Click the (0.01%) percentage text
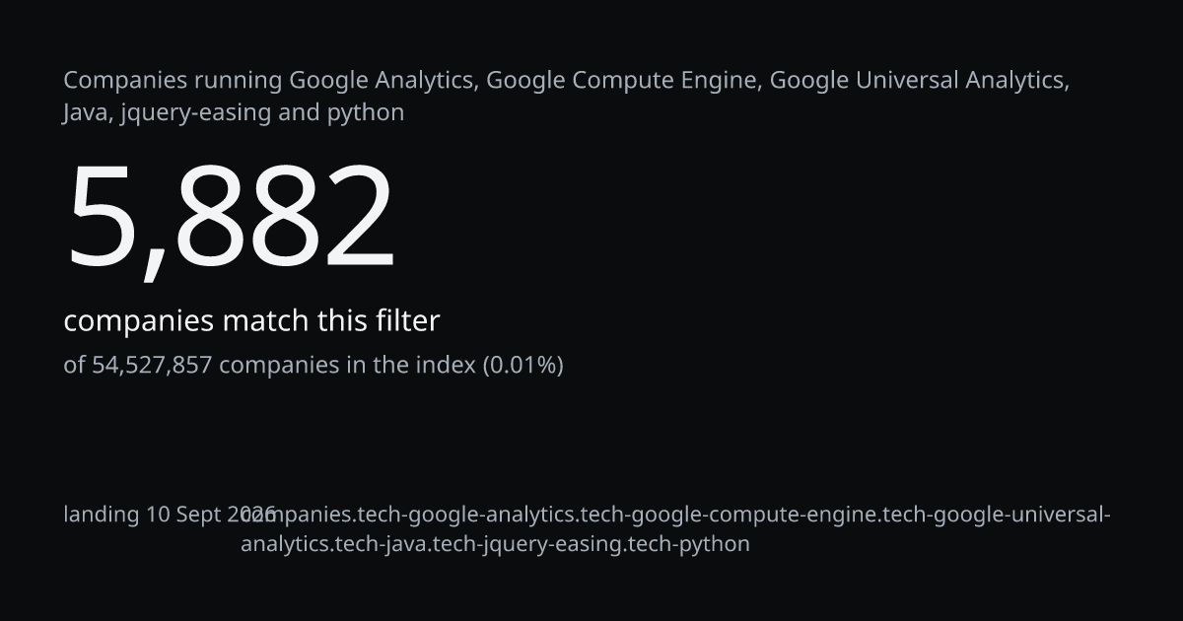The image size is (1183, 621). 522,365
